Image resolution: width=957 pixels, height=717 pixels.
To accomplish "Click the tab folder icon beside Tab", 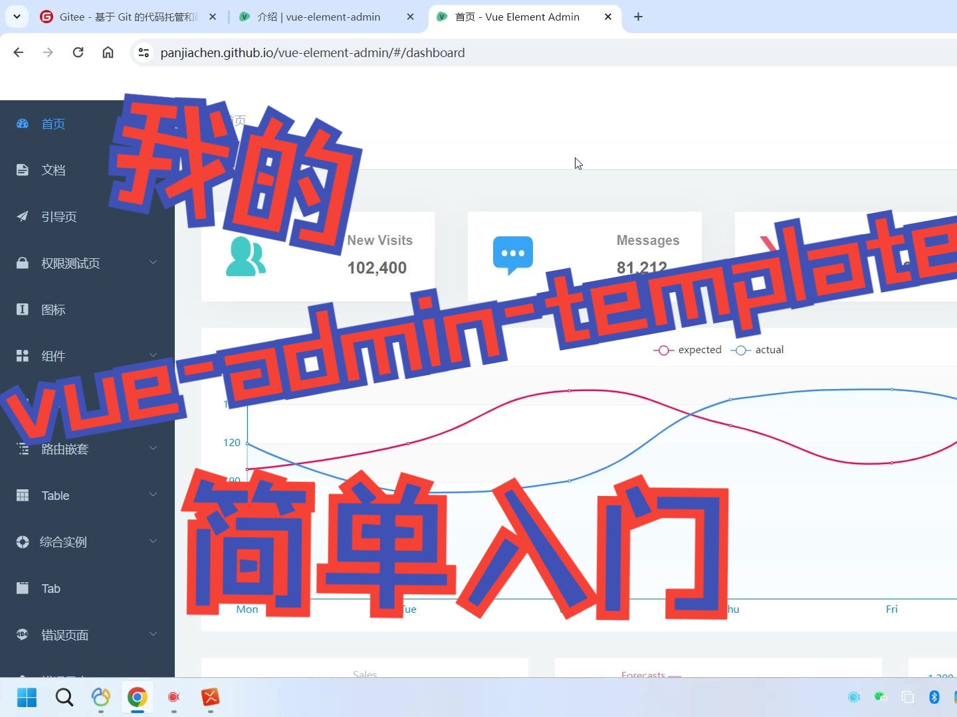I will tap(23, 588).
